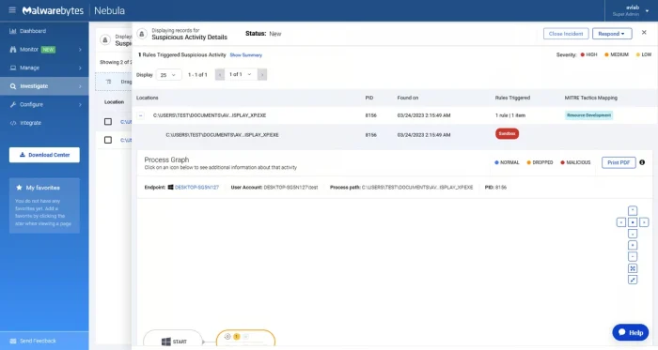Click the PID column header
The width and height of the screenshot is (658, 350).
(x=369, y=98)
